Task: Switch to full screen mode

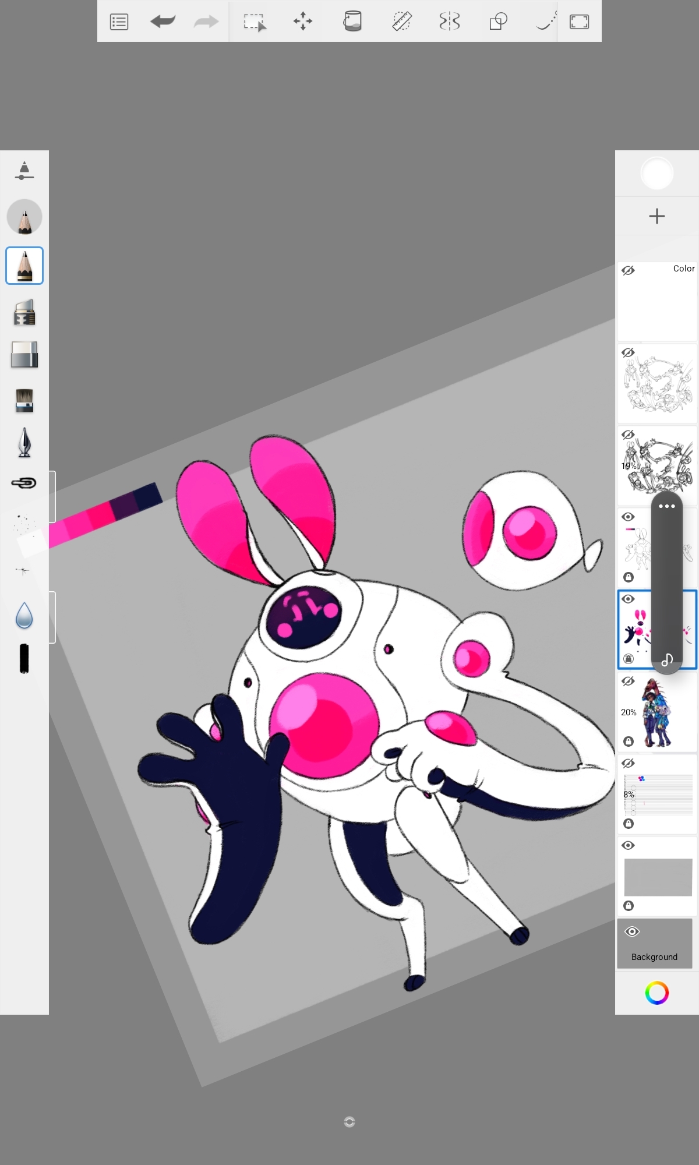Action: [x=579, y=22]
